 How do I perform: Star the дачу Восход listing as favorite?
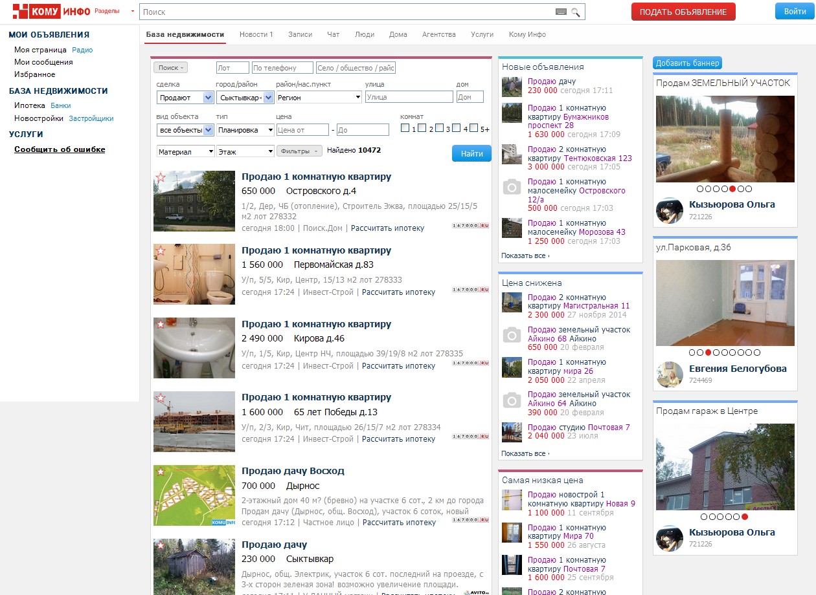pyautogui.click(x=161, y=471)
